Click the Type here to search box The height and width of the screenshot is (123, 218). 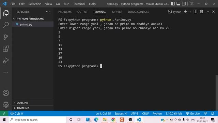point(37,120)
